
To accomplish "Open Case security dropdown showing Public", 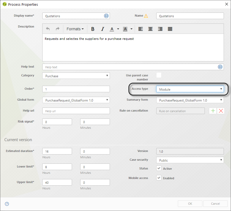I will [190, 160].
